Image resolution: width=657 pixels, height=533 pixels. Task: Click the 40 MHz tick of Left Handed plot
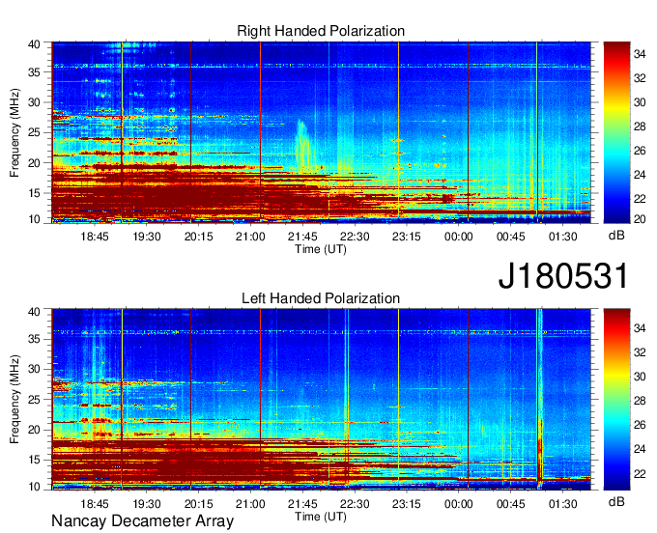point(34,312)
